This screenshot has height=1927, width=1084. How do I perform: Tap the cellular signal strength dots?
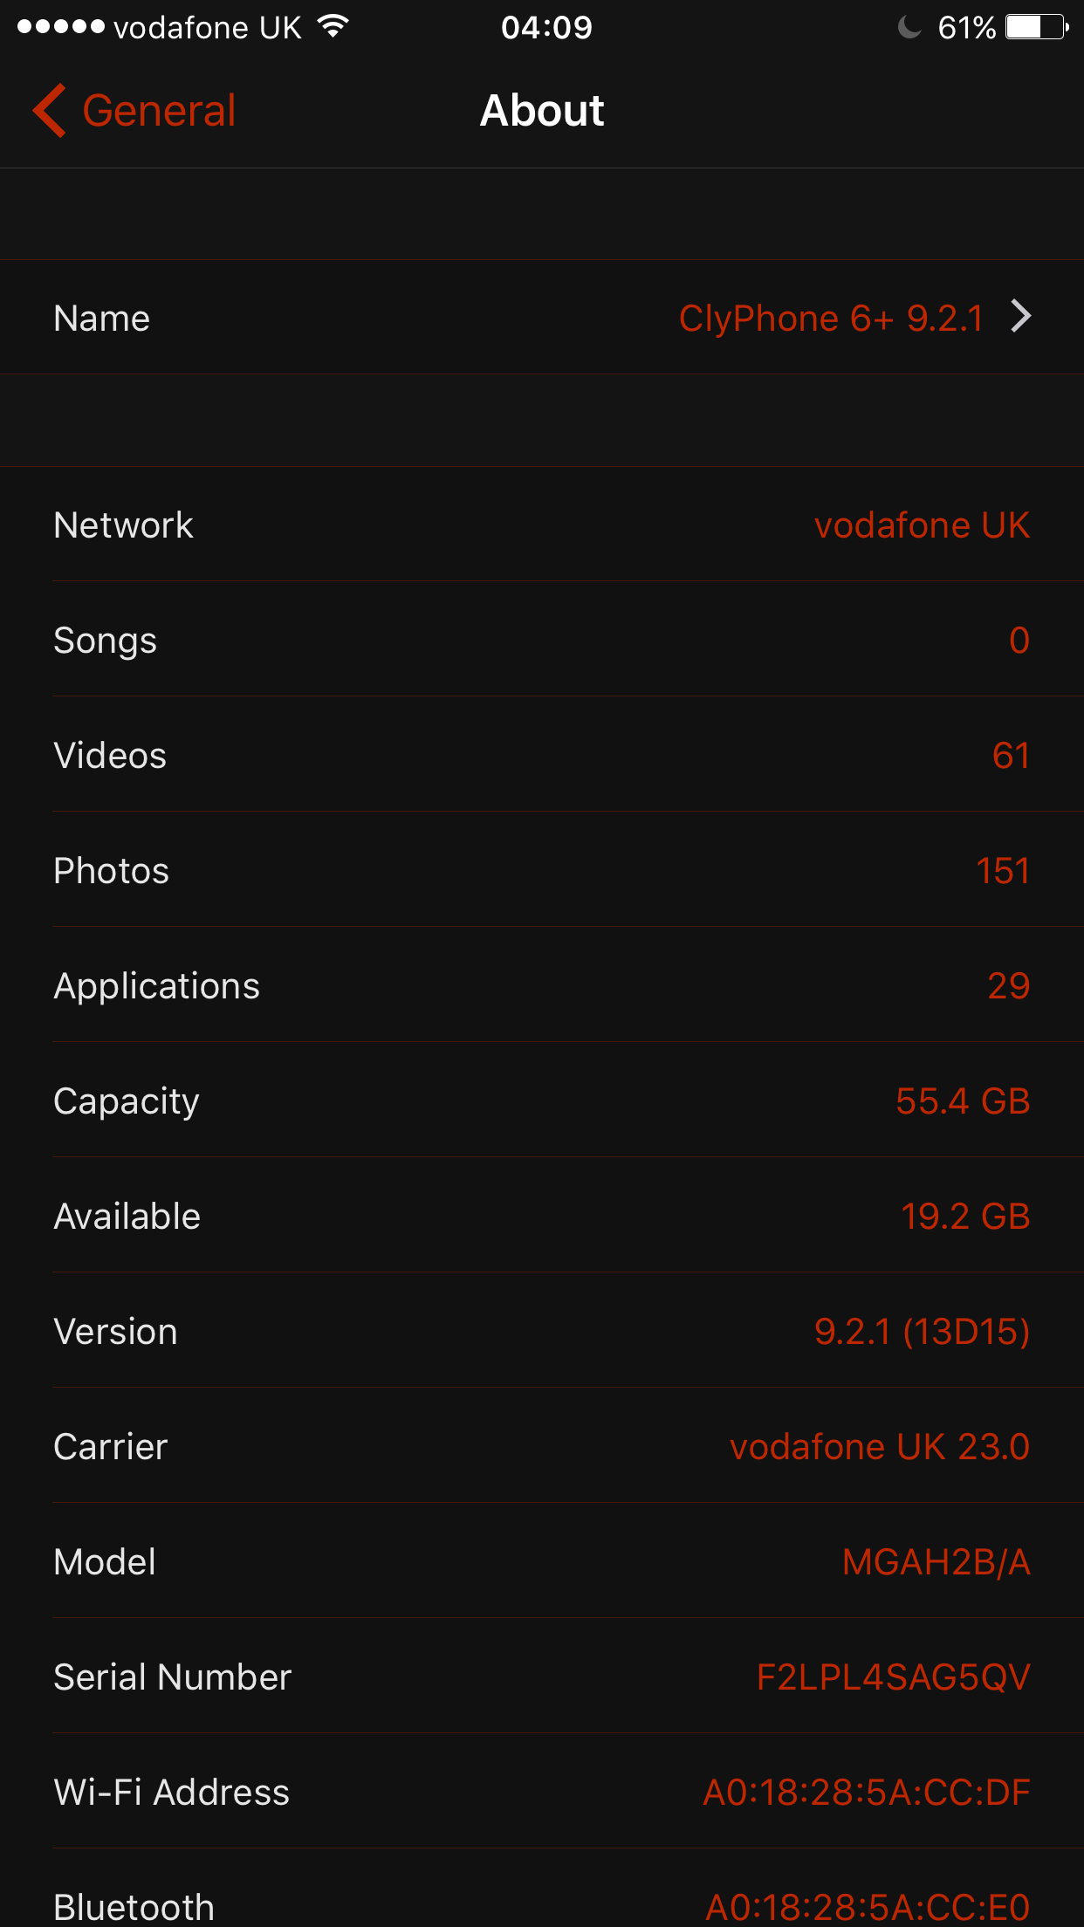point(60,27)
